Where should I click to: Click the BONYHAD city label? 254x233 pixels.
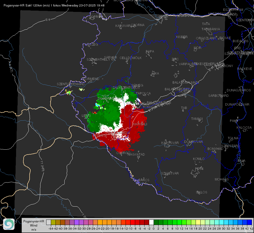(215, 149)
